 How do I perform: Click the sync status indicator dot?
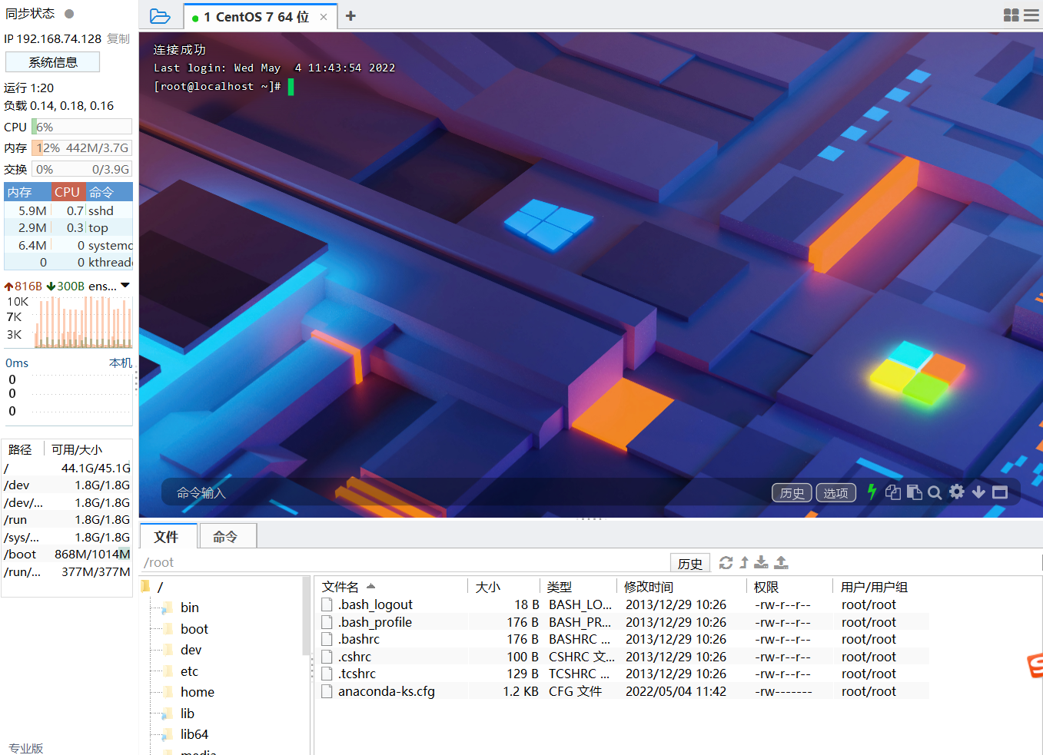(x=69, y=13)
